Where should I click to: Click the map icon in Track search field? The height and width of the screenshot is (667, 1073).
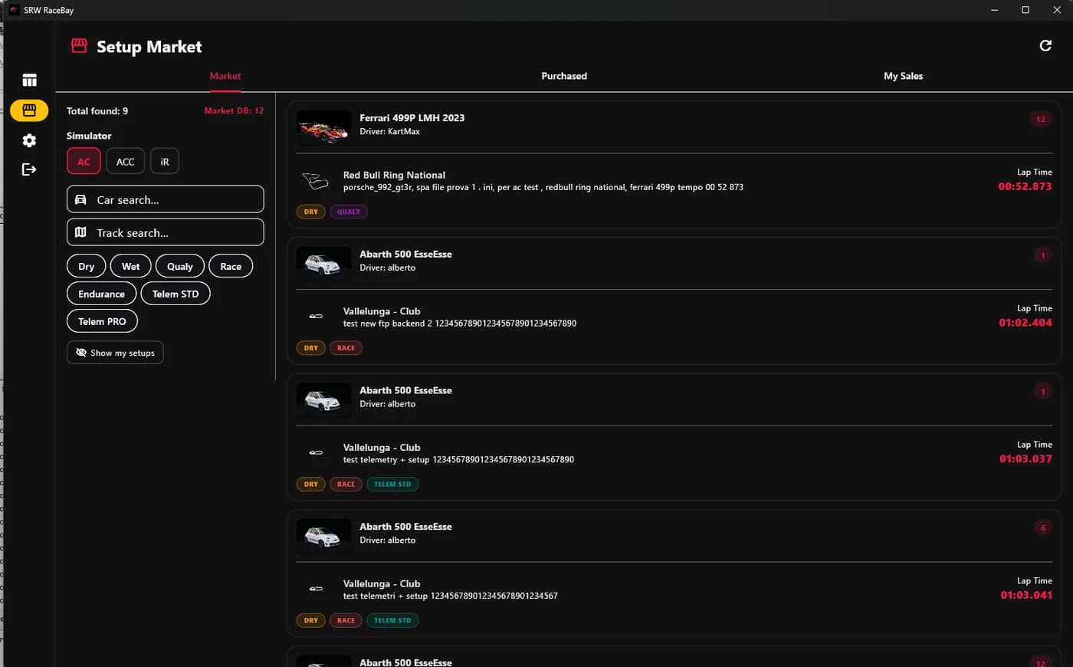tap(80, 232)
